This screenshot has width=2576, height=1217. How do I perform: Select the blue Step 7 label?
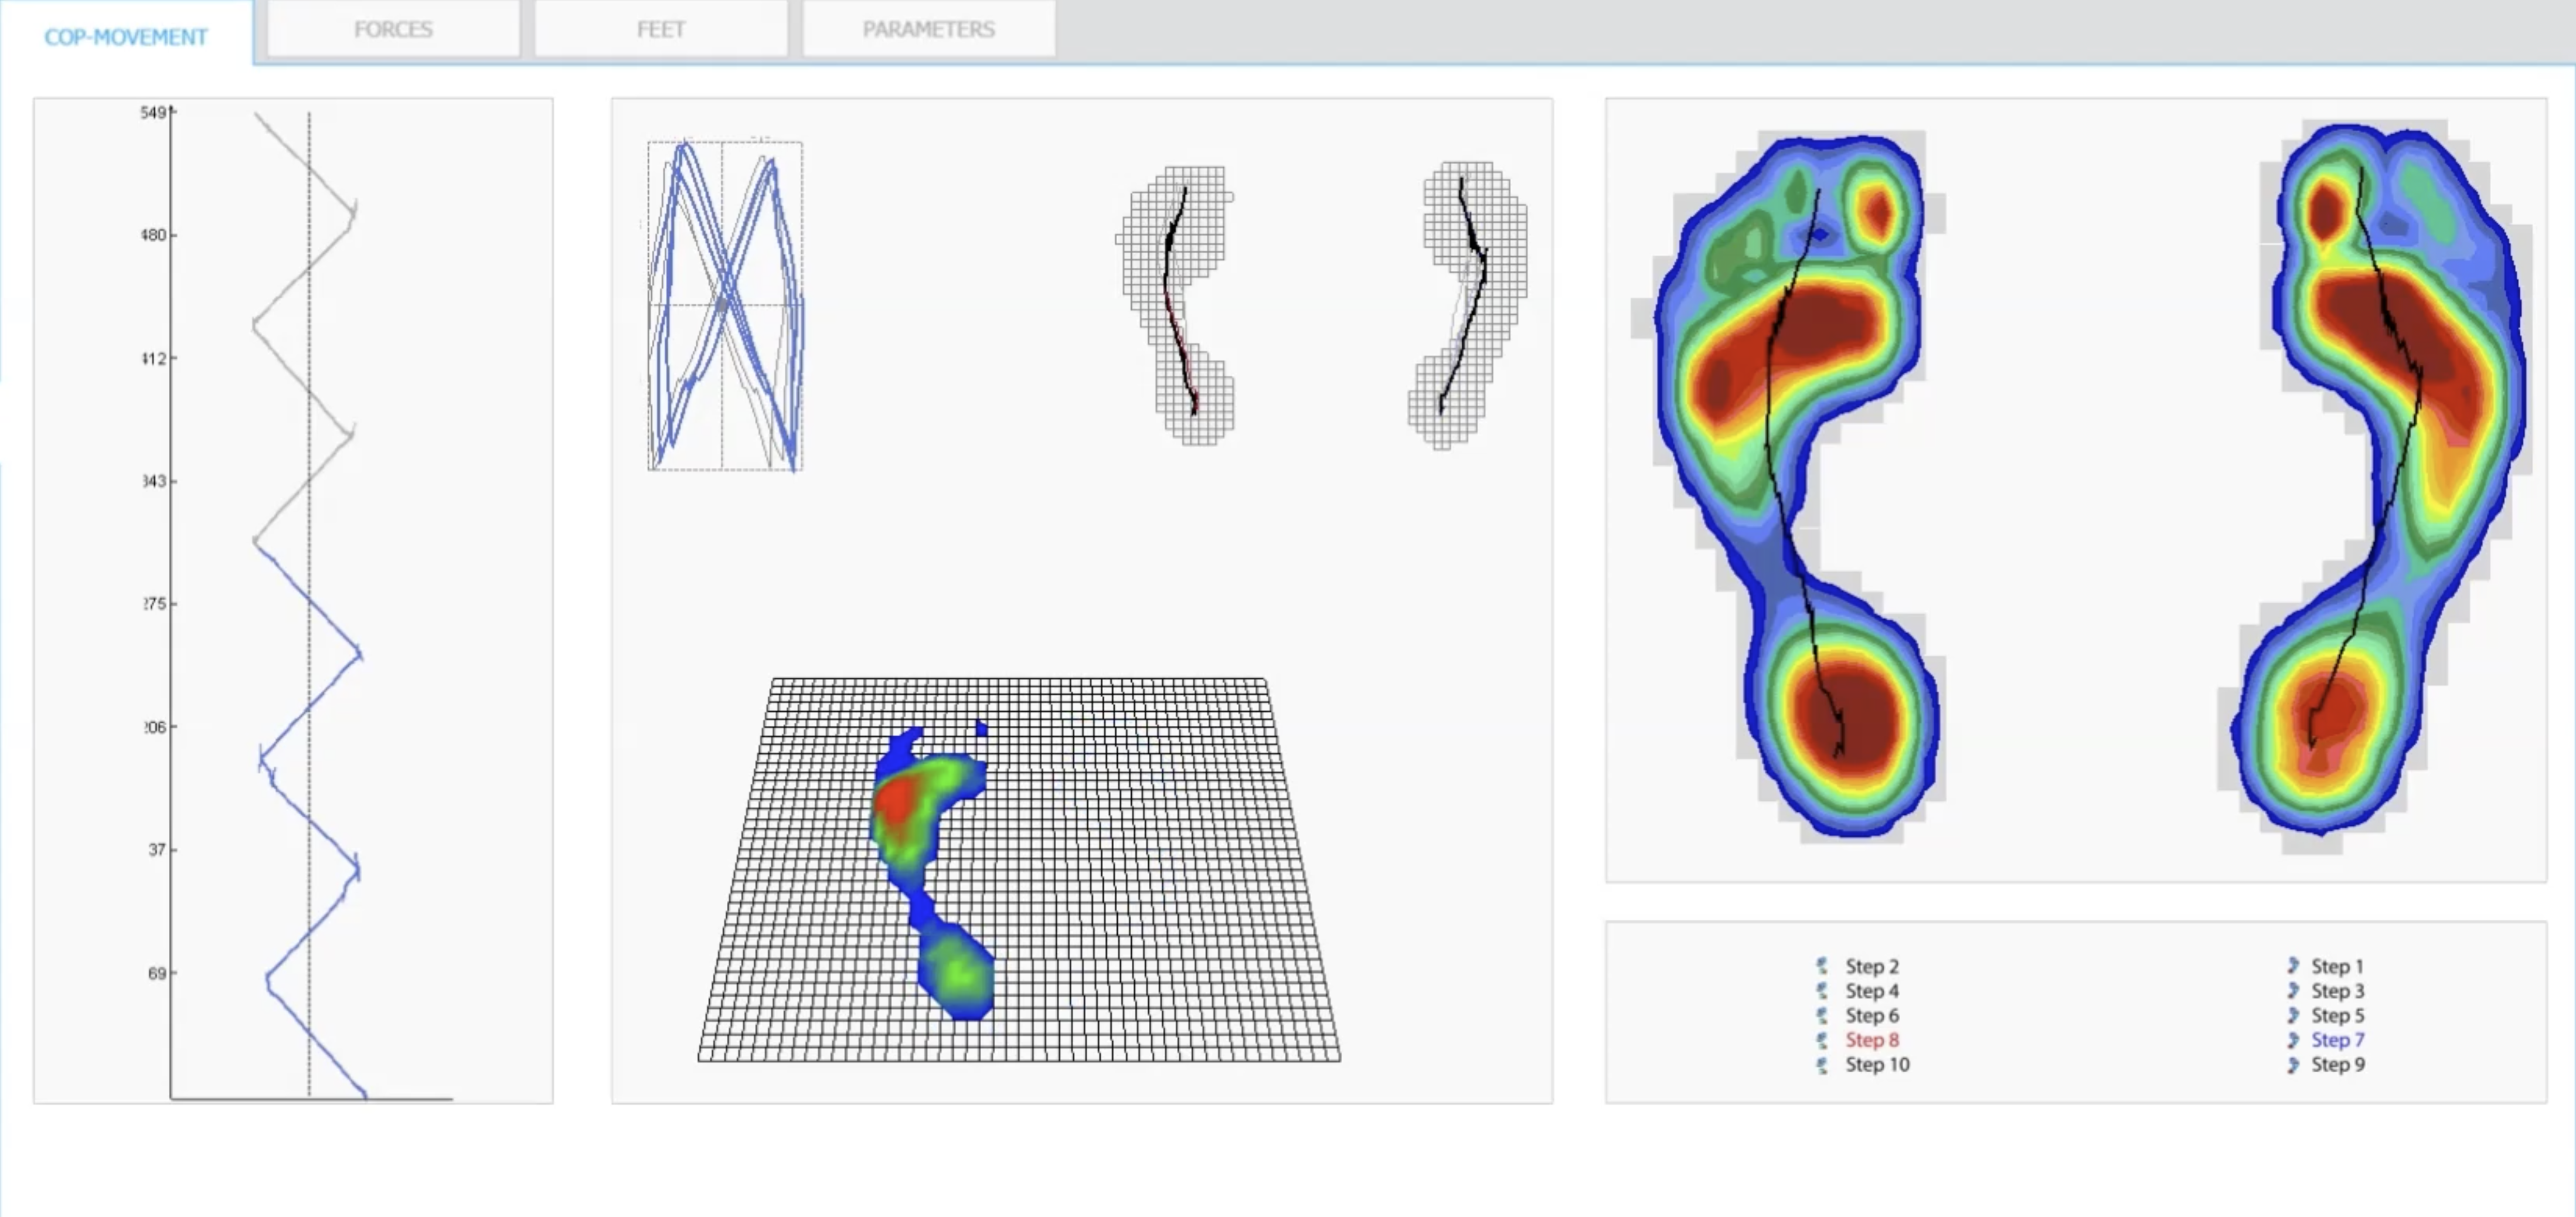(x=2337, y=1040)
